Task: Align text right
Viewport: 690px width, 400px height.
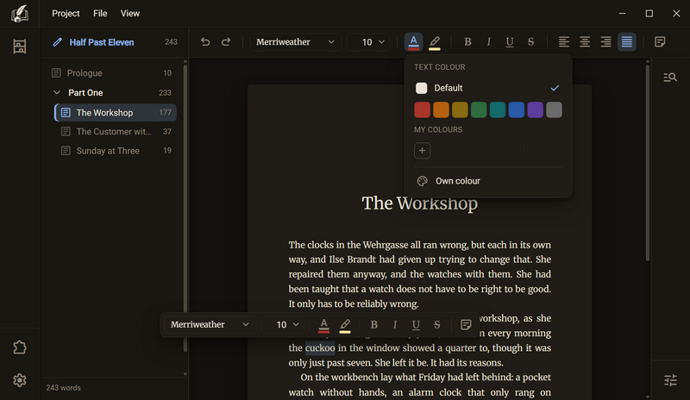Action: click(x=606, y=41)
